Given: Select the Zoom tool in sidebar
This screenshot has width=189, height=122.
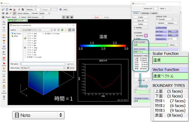Looking at the screenshot, I should 4,23.
